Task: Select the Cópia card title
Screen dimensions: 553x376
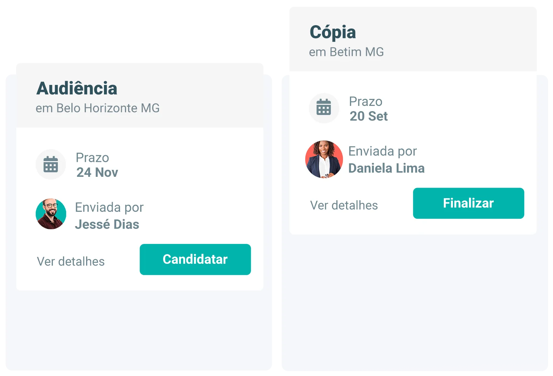Action: click(x=332, y=32)
